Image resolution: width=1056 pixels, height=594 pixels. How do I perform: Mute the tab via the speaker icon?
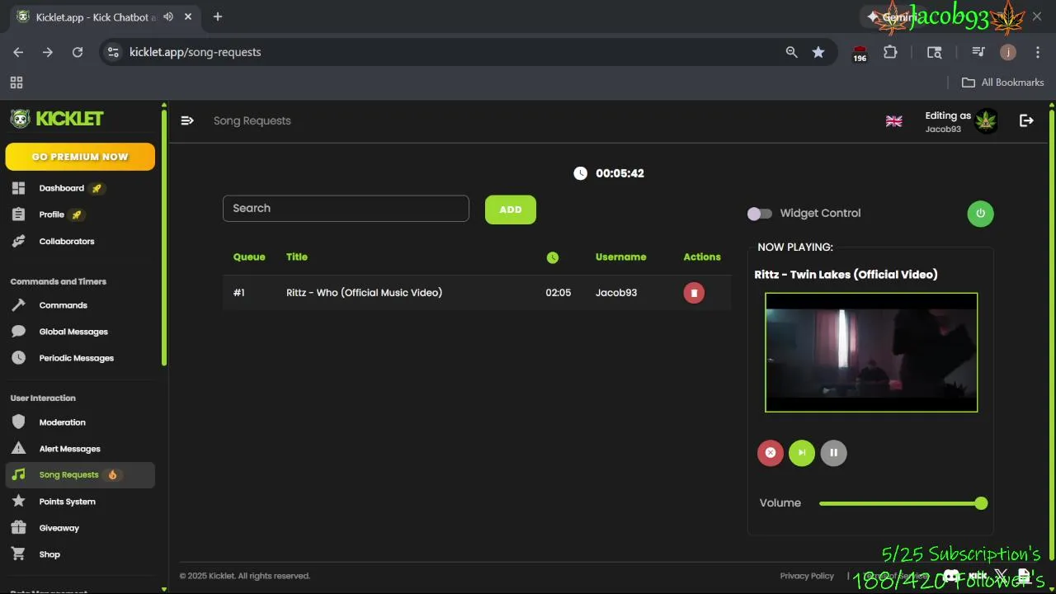(168, 16)
